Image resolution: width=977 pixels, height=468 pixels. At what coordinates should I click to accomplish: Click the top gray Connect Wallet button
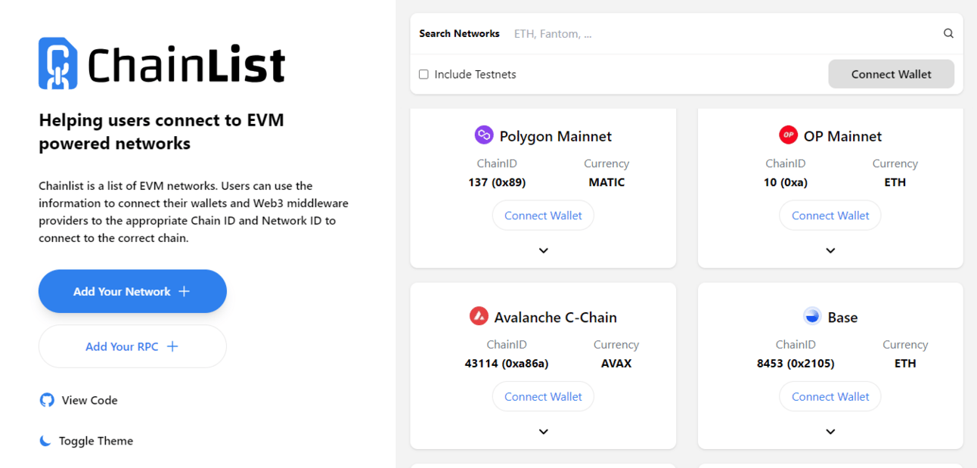pyautogui.click(x=891, y=74)
